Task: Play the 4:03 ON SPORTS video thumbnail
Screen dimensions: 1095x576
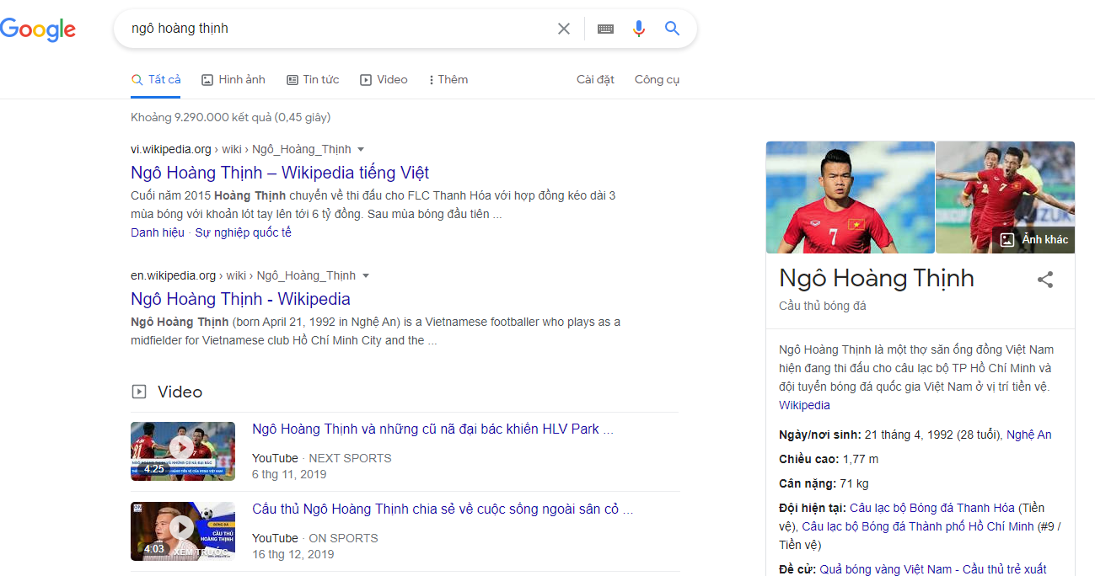Action: tap(183, 531)
